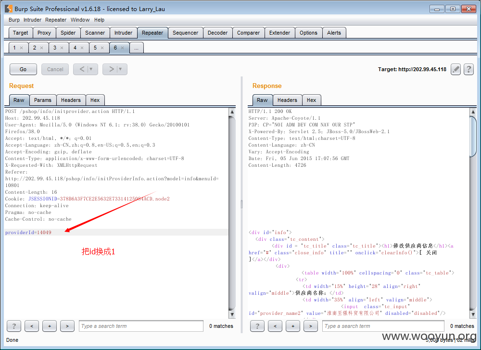Image resolution: width=481 pixels, height=350 pixels.
Task: Switch to the Extender tab
Action: pyautogui.click(x=279, y=33)
